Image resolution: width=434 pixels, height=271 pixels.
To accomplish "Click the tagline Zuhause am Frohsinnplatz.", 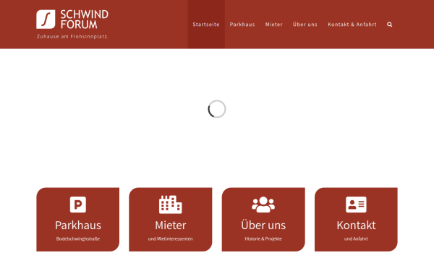I will [x=73, y=37].
